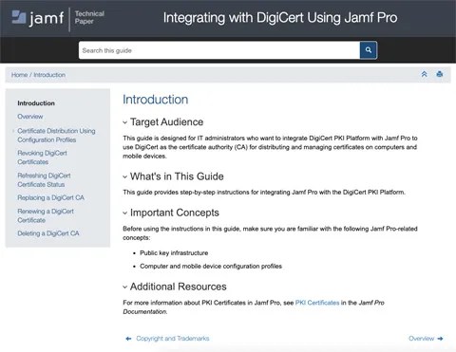Open Replacing a DigiCert CA page
Image resolution: width=456 pixels, height=352 pixels.
pyautogui.click(x=50, y=197)
